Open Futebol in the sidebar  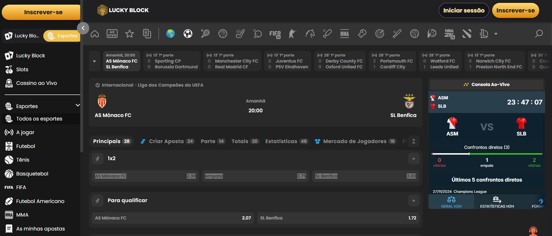pyautogui.click(x=26, y=146)
